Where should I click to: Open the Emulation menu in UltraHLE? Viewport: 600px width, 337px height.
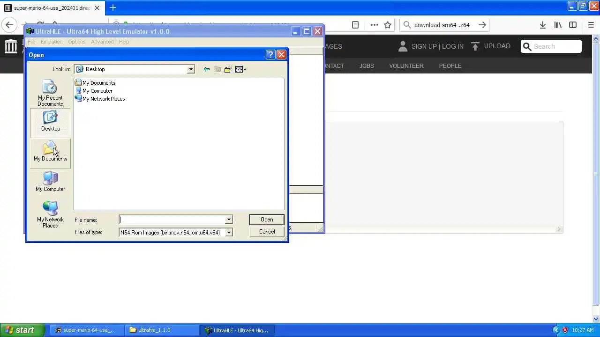tap(52, 42)
